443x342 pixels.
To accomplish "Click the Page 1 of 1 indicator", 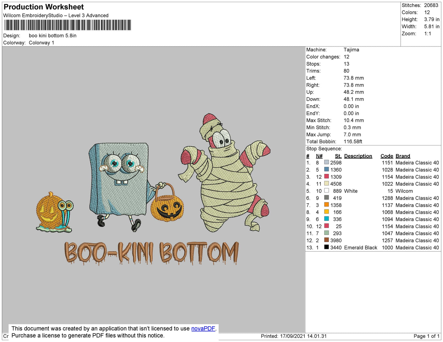I will click(426, 336).
